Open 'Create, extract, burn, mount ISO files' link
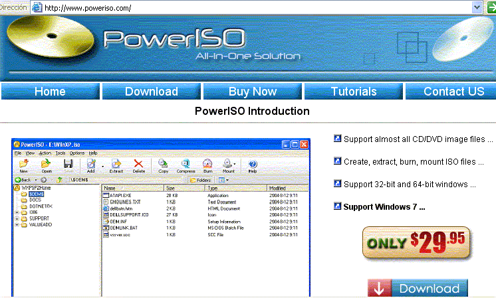Screen dimensions: 496x298 click(x=414, y=162)
